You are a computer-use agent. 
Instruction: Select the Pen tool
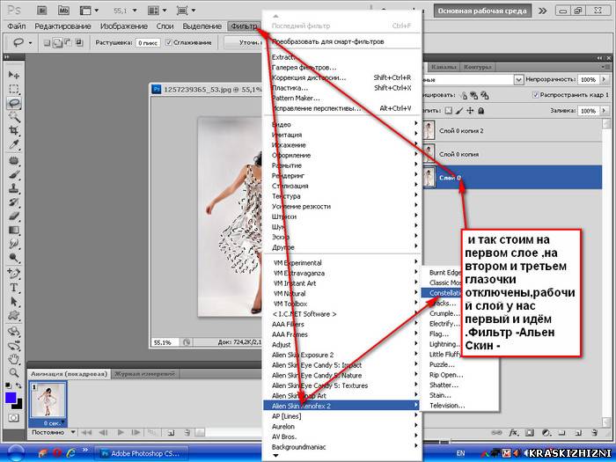(14, 274)
